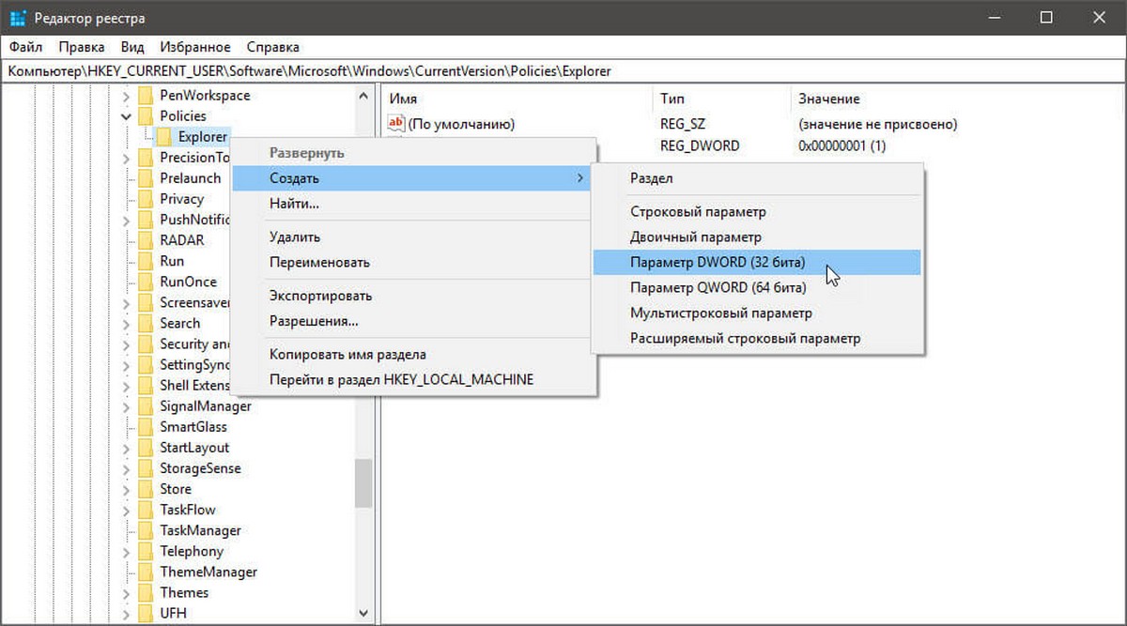
Task: Click the PenWorkspace folder icon
Action: [145, 95]
